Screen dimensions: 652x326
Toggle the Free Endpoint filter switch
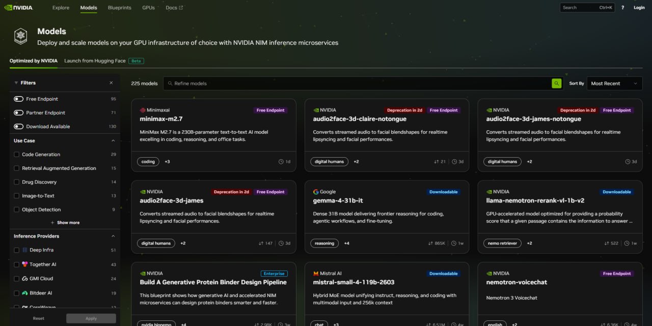click(19, 99)
